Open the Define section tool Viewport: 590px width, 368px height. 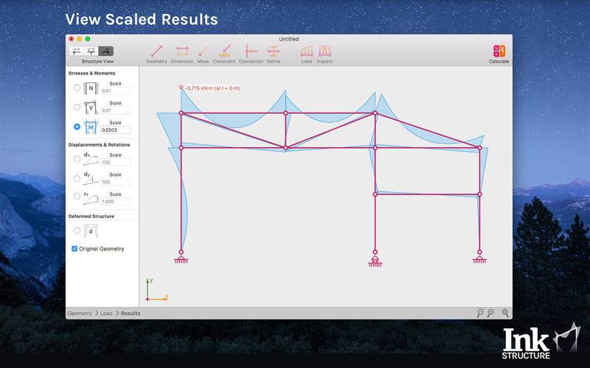click(274, 52)
